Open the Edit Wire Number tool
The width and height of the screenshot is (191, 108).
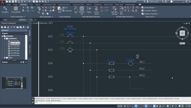(x=114, y=11)
